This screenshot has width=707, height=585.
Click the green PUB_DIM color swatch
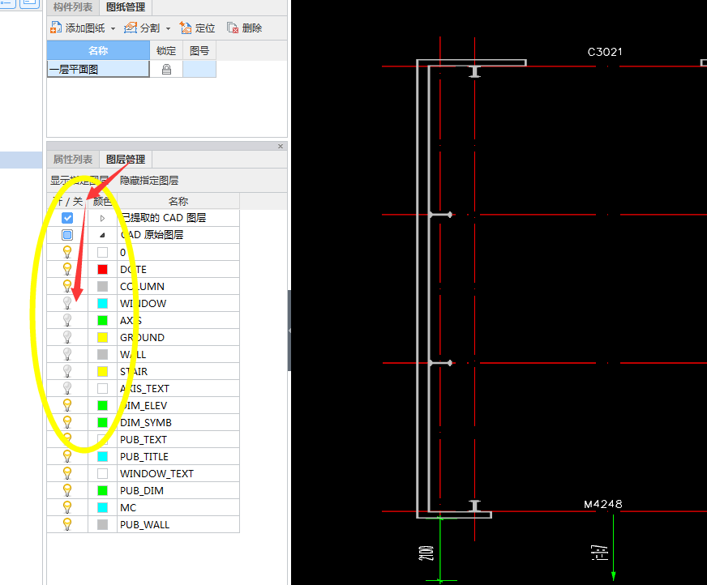click(102, 490)
